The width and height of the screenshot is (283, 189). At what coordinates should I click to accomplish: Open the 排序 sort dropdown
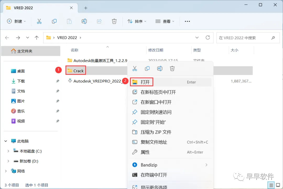point(137,21)
